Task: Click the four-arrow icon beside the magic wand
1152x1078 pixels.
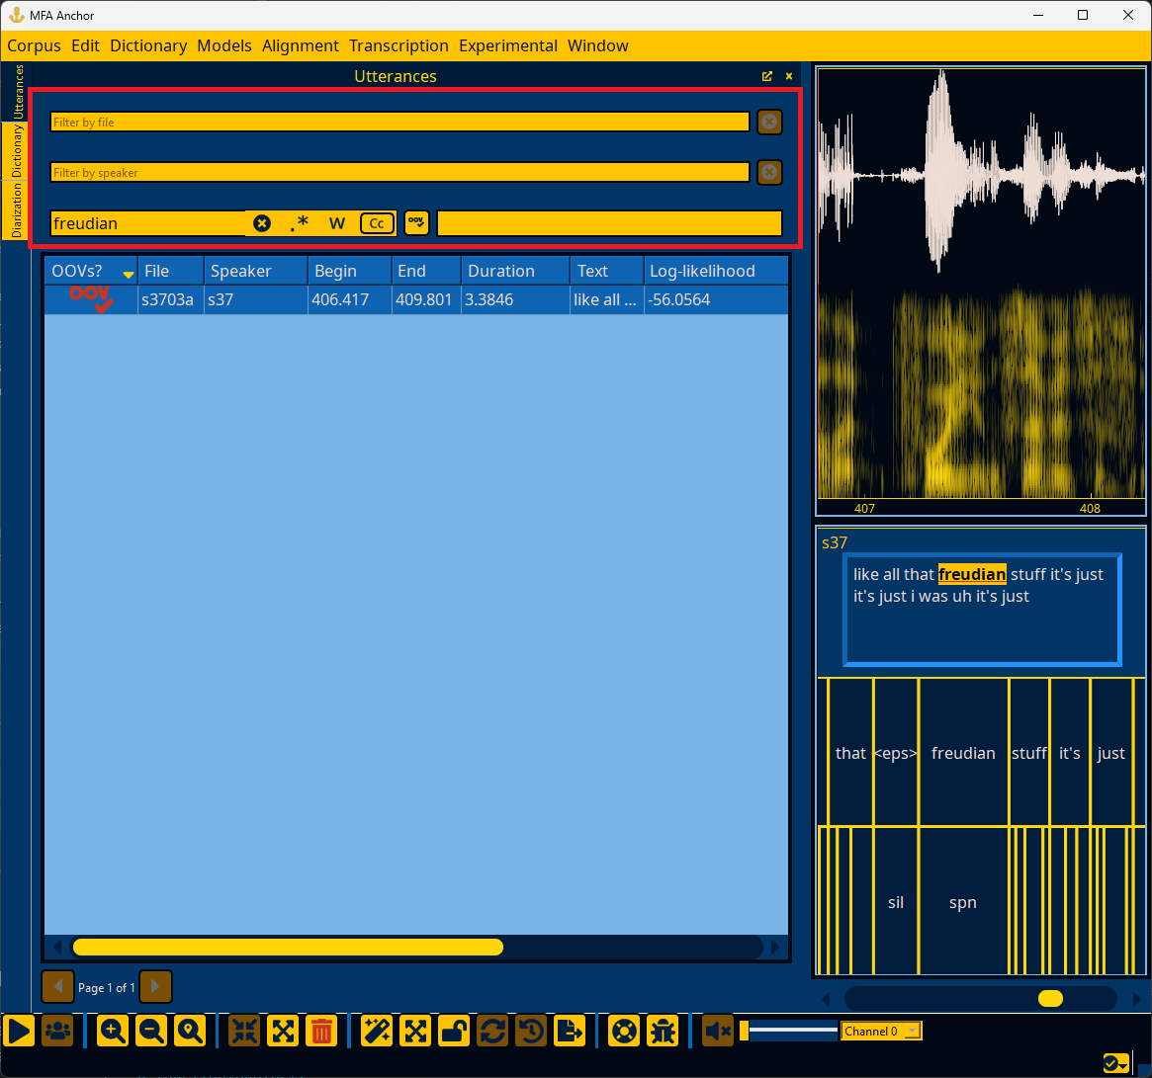Action: point(416,1031)
